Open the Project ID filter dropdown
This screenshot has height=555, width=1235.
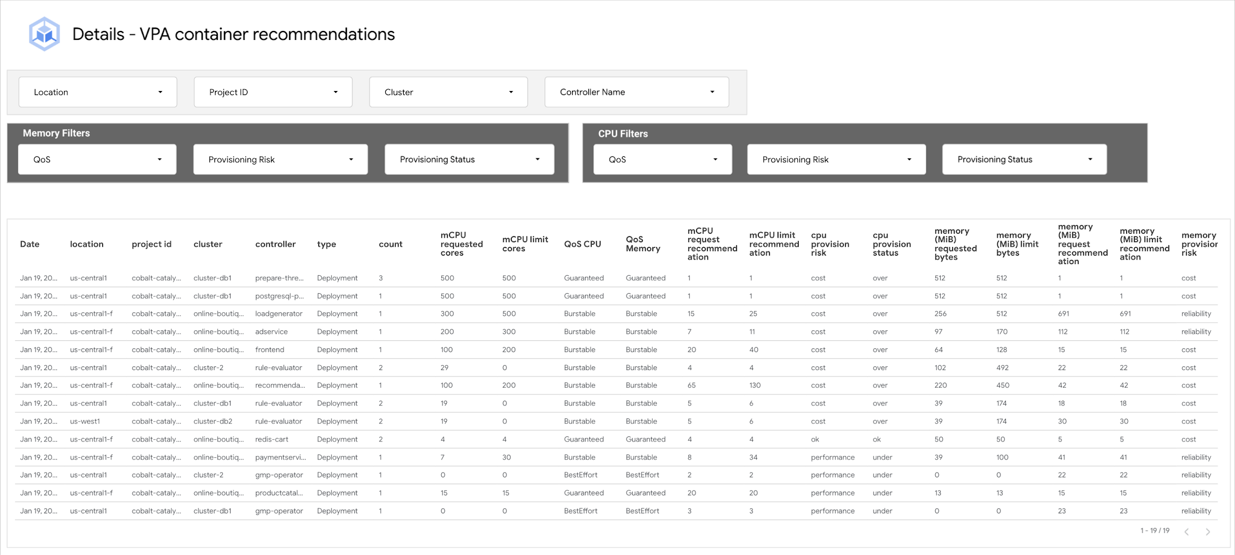point(273,92)
